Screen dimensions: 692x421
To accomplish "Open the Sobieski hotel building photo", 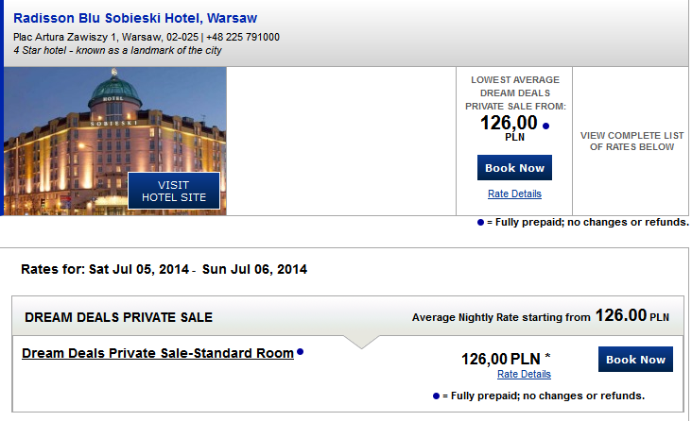I will tap(114, 141).
